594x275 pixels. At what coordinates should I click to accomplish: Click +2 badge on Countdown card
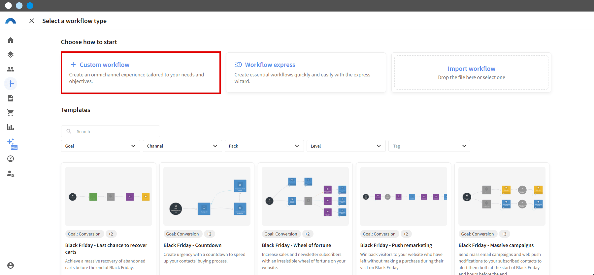pos(209,234)
